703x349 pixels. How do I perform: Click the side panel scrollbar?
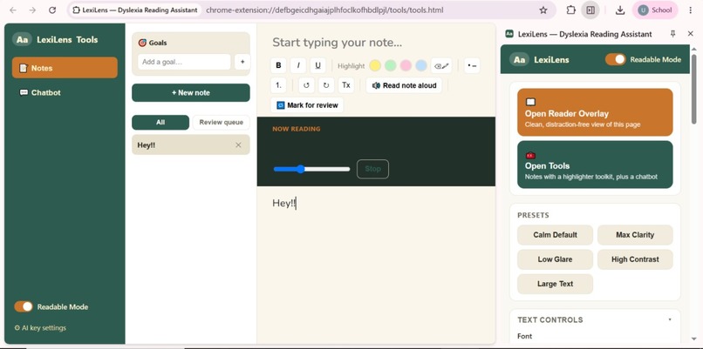click(694, 89)
